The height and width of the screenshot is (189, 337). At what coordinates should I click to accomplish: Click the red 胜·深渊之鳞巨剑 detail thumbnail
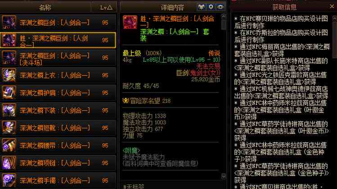point(130,22)
